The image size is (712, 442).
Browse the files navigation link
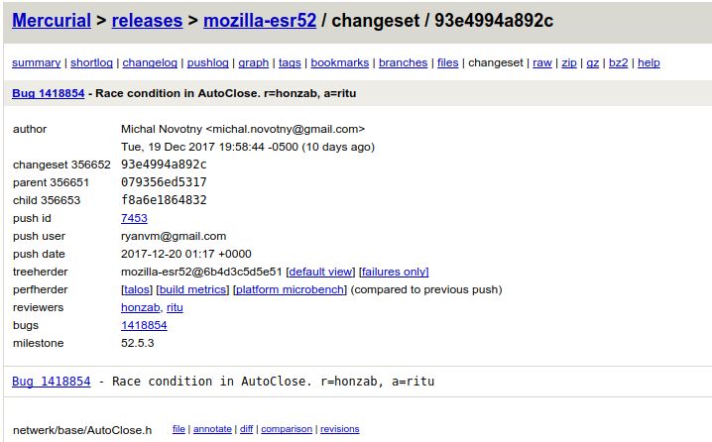(x=447, y=62)
